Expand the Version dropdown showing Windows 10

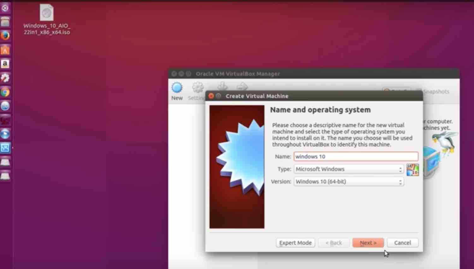point(348,181)
